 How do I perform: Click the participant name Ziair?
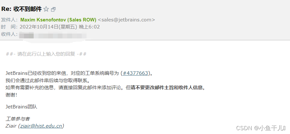pos(11,126)
